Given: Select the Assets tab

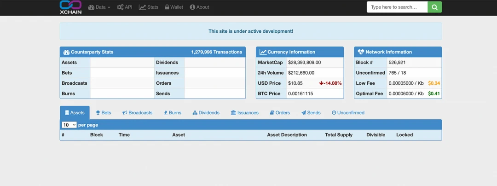Looking at the screenshot, I should coord(75,113).
